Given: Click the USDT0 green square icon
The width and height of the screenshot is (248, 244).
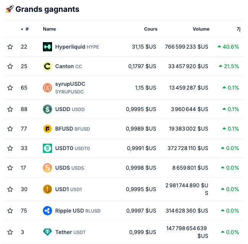Looking at the screenshot, I should 47,148.
